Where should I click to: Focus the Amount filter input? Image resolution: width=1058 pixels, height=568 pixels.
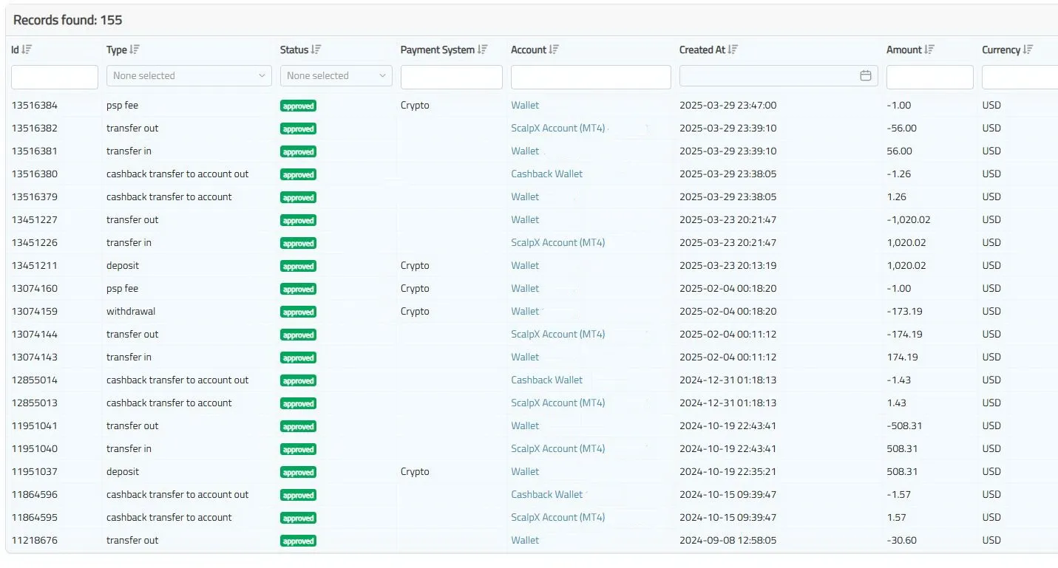pyautogui.click(x=930, y=77)
